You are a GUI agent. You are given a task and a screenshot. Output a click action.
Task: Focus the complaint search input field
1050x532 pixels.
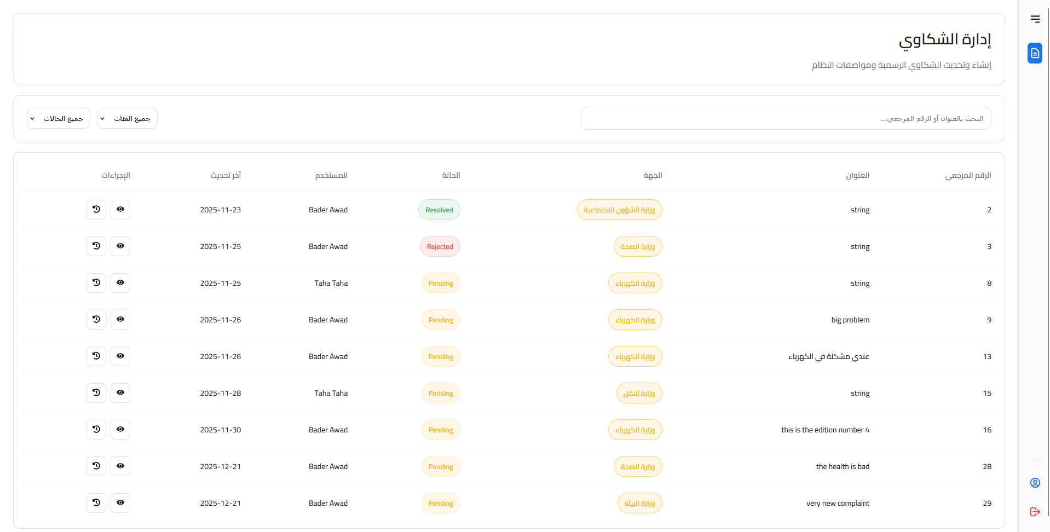[786, 119]
